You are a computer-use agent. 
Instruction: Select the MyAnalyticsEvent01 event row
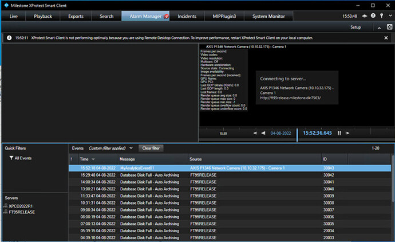click(230, 168)
